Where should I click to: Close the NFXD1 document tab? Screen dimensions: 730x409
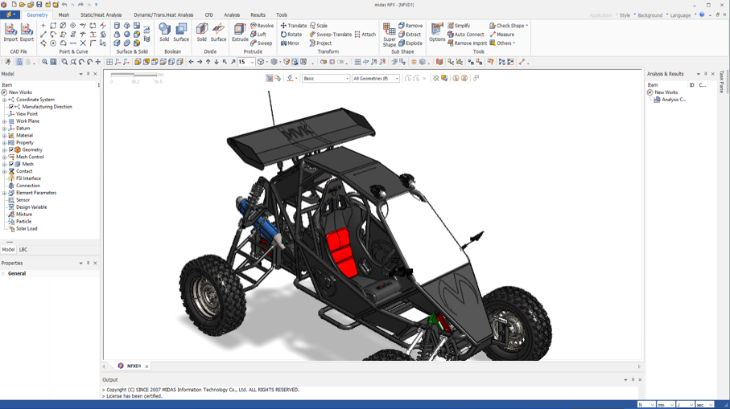tap(146, 366)
